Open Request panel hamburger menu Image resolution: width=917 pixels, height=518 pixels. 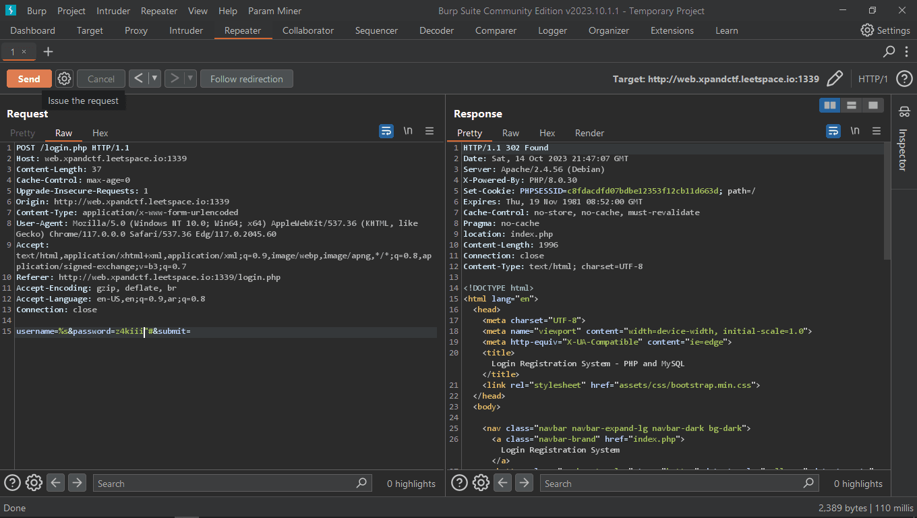[430, 131]
